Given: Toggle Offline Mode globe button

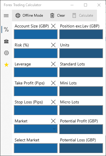Looking at the screenshot, I should click(x=29, y=15).
